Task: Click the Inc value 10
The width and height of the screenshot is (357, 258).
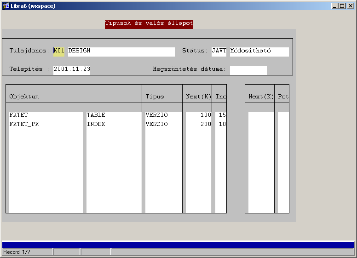Action: click(221, 124)
